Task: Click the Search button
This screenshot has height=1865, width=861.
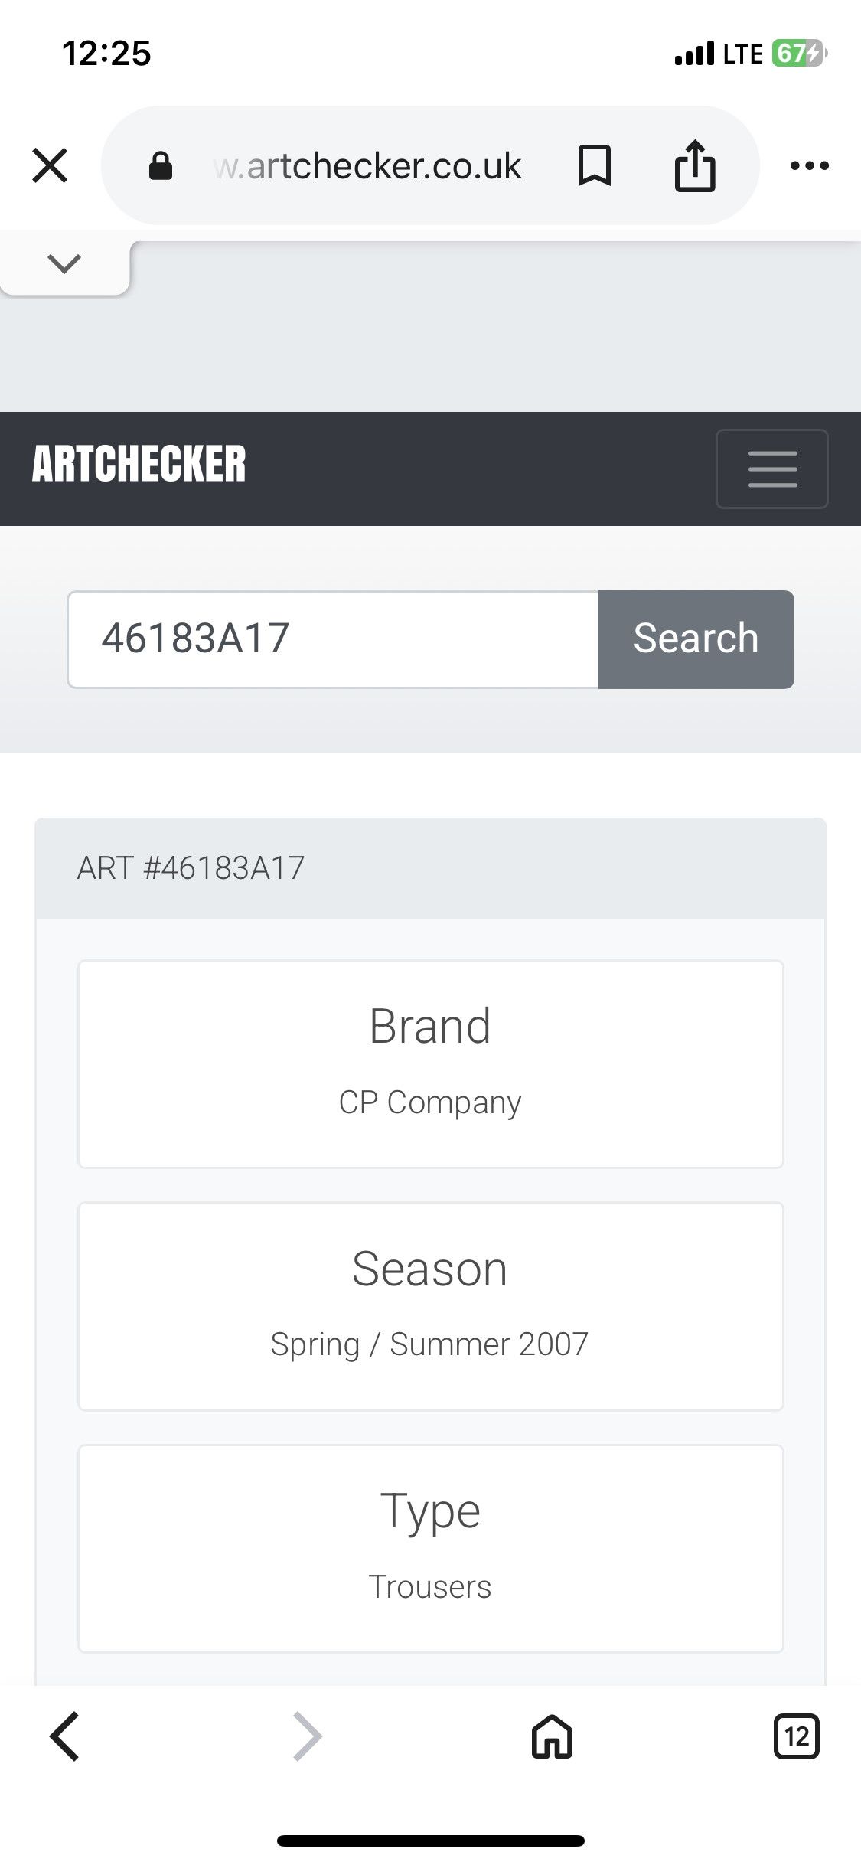Action: 696,639
